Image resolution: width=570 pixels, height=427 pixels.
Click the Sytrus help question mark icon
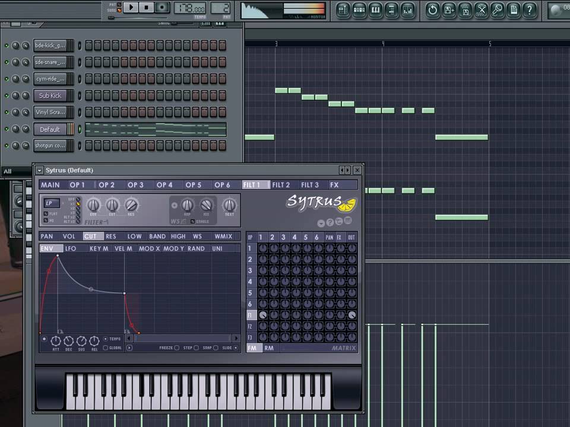[330, 222]
